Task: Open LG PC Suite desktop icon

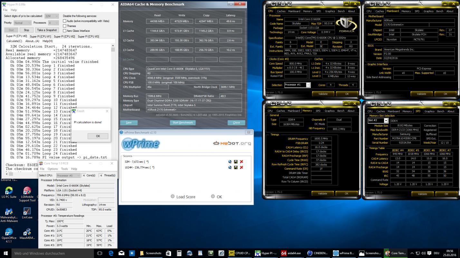Action: 9,193
